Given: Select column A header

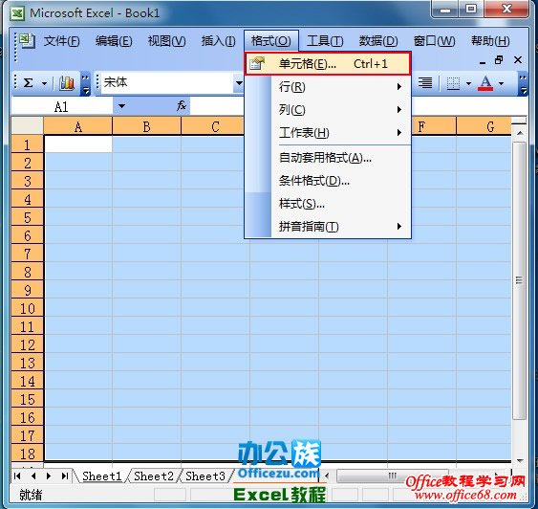Looking at the screenshot, I should (x=78, y=126).
